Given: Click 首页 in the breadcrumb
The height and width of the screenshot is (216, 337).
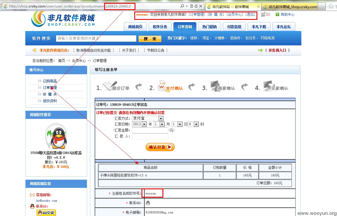Looking at the screenshot, I should click(62, 61).
